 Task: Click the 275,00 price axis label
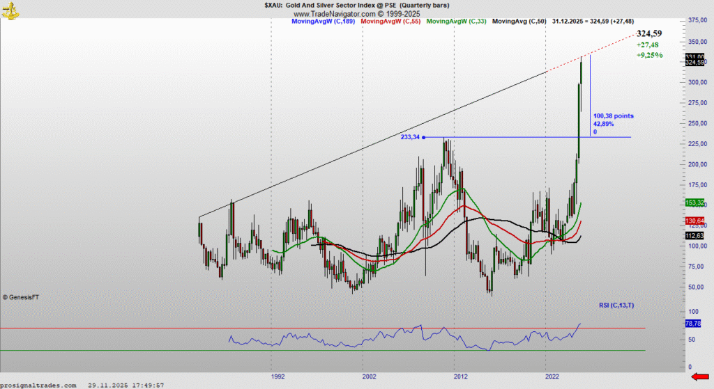click(x=697, y=103)
